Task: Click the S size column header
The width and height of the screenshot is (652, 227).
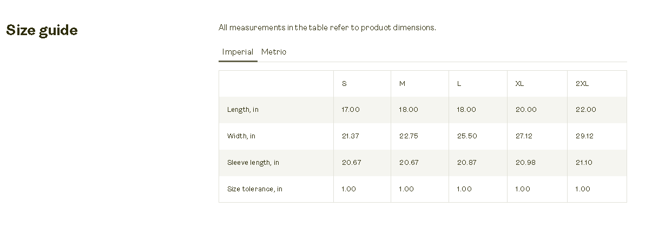Action: (x=344, y=84)
